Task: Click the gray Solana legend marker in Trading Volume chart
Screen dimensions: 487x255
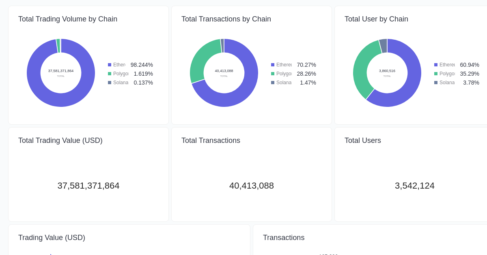Action: (x=109, y=83)
